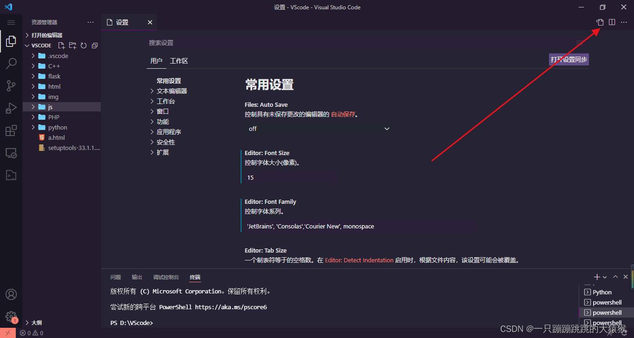Open the PowerShell terminal icon in activity bar

click(x=11, y=175)
